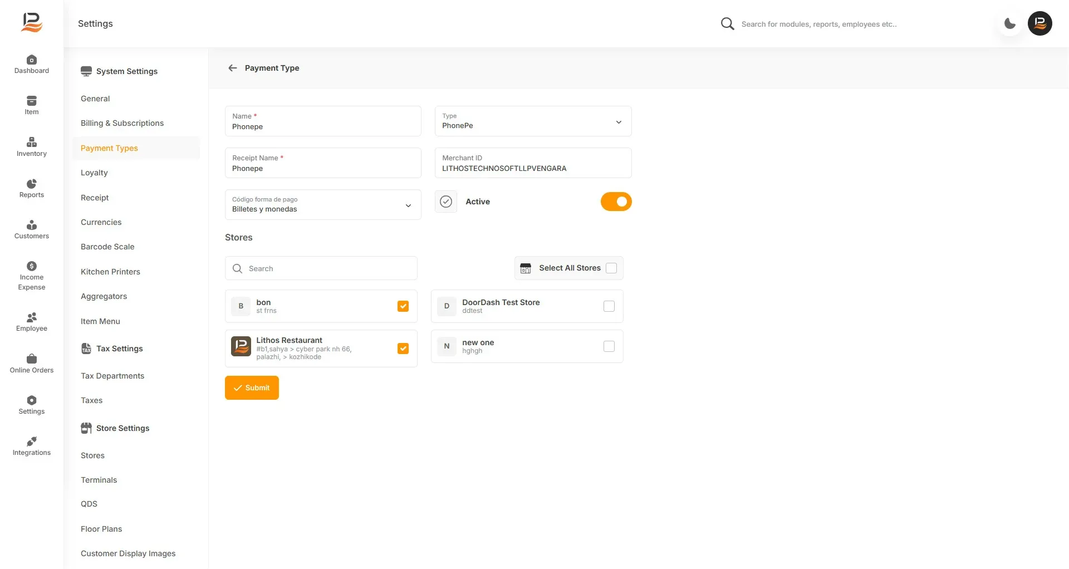Open Settings hexagon icon in sidebar
Screen dimensions: 1069x569
pos(32,400)
